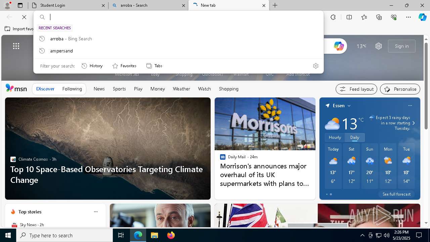Select Sat forecast column
Screen dimensions: 430x242
[x=351, y=166]
